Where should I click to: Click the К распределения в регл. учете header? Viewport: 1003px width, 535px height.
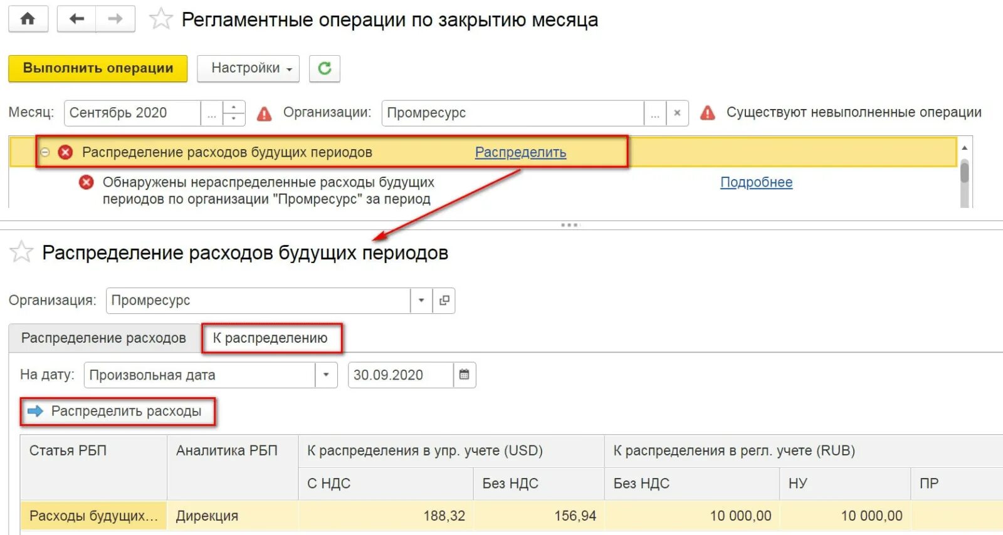(804, 451)
